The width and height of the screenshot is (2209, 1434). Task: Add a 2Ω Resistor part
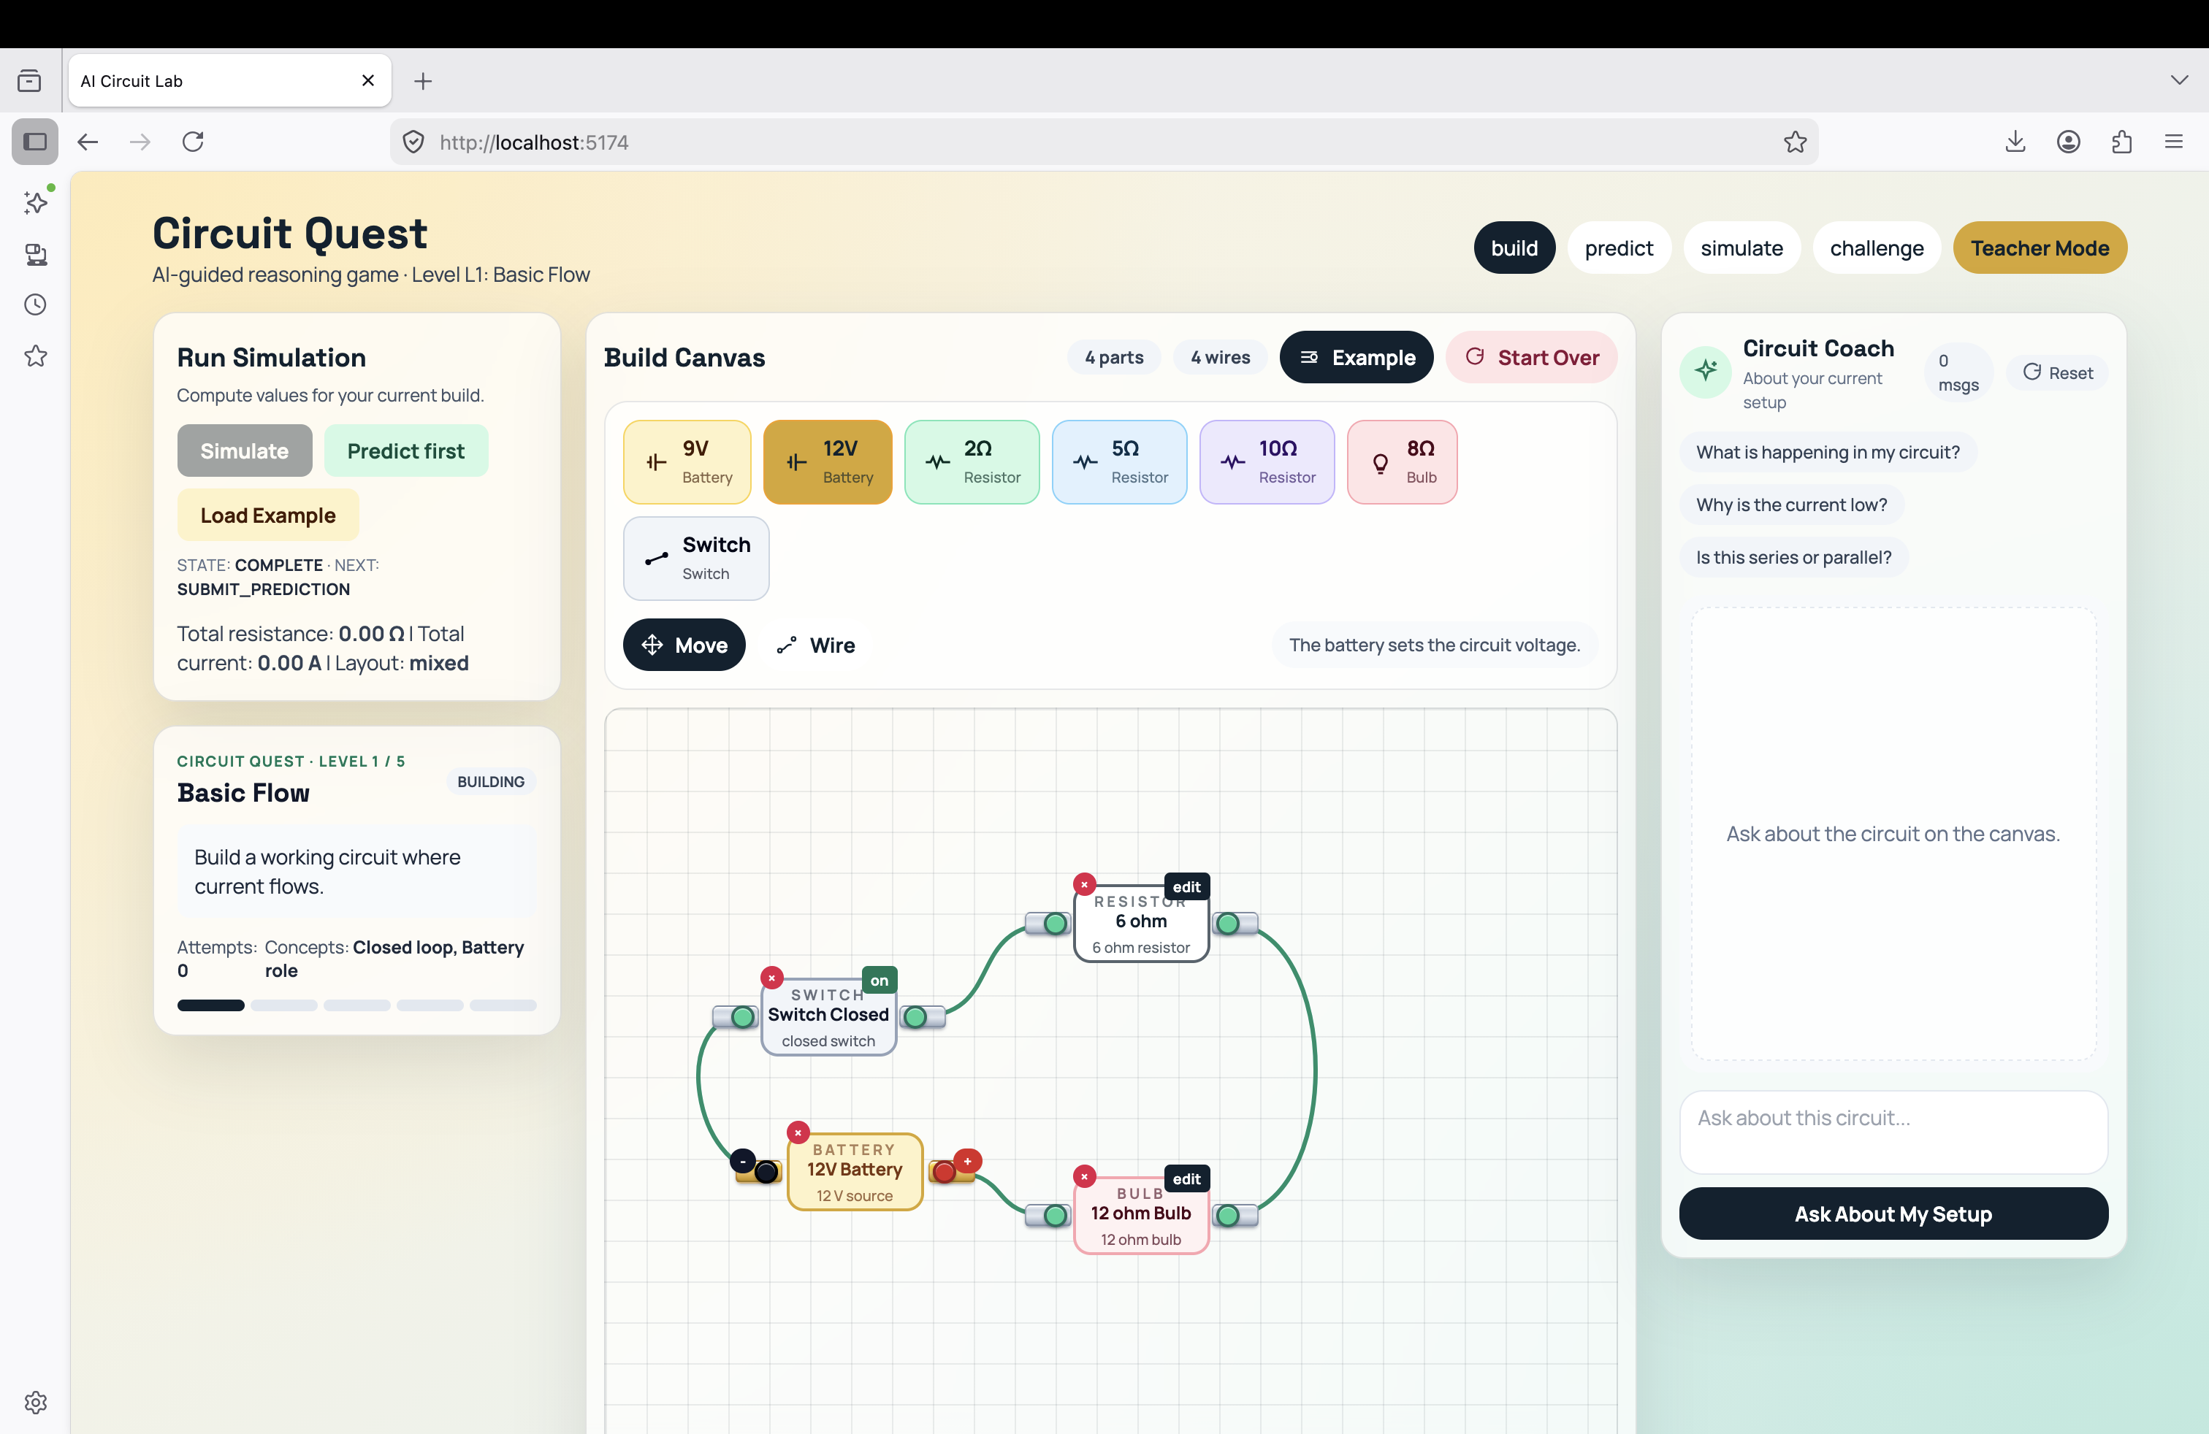click(972, 462)
